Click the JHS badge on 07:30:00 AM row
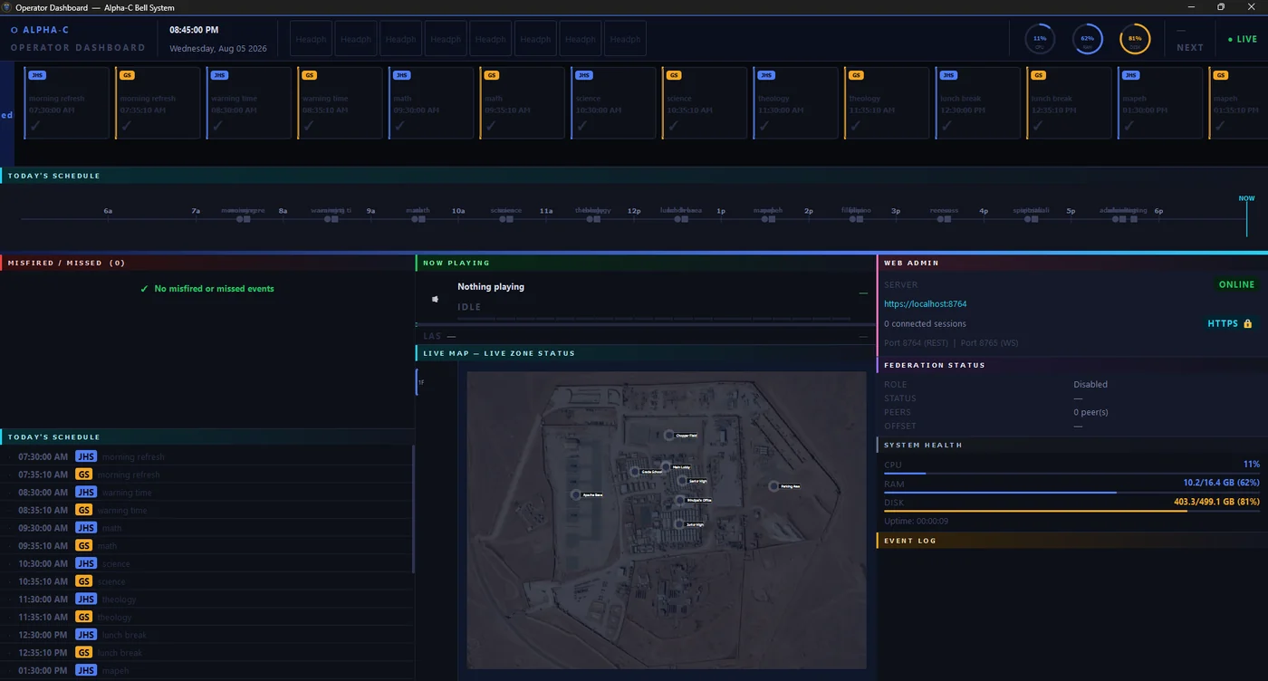Screen dimensions: 1268x681 point(86,456)
